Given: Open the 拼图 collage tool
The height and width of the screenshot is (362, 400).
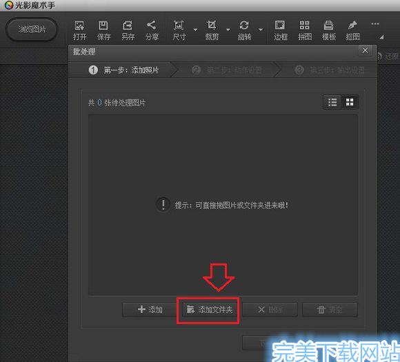Looking at the screenshot, I should [305, 30].
